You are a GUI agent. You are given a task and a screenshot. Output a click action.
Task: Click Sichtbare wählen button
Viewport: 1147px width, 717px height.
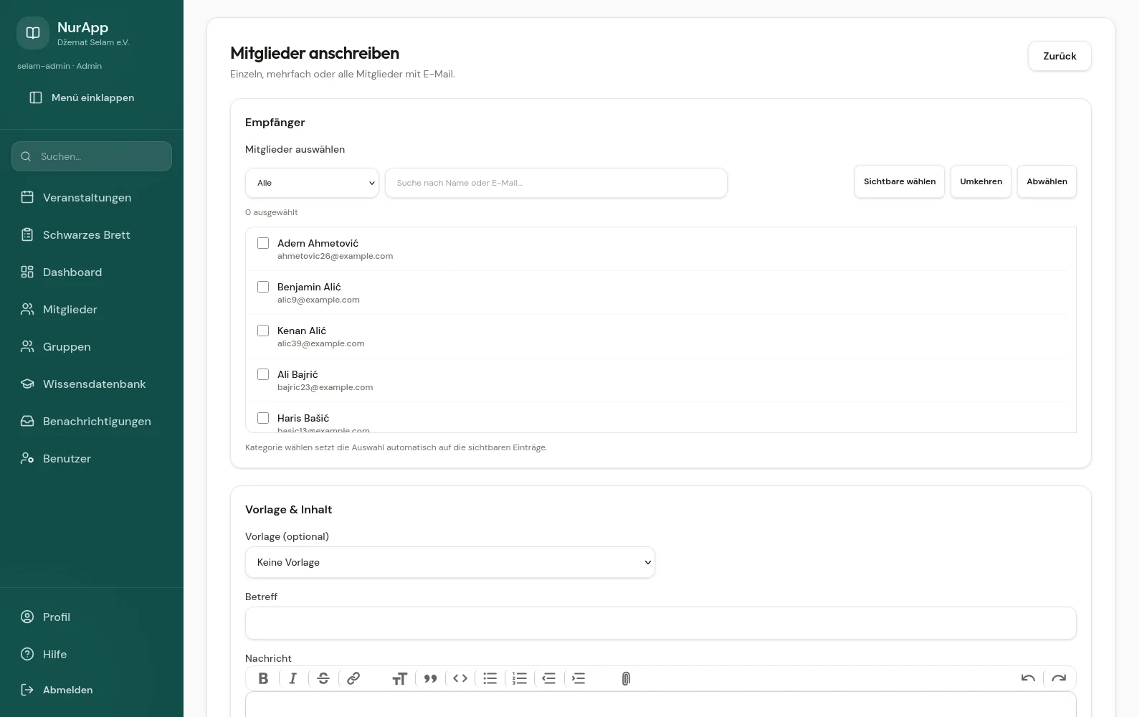tap(900, 181)
